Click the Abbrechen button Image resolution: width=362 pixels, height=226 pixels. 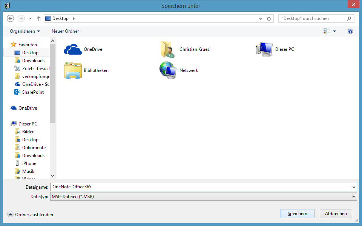point(336,214)
